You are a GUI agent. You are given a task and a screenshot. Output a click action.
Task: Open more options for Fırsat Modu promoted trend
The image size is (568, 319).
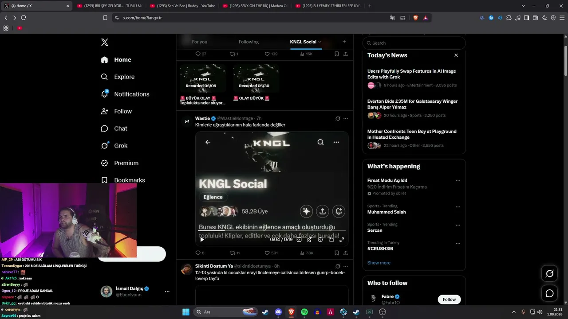[458, 180]
